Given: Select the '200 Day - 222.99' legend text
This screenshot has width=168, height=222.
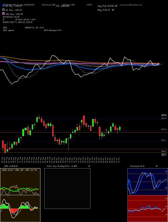Looking at the screenshot, I should coord(14,14).
